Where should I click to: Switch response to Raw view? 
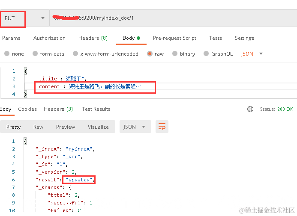click(x=39, y=127)
